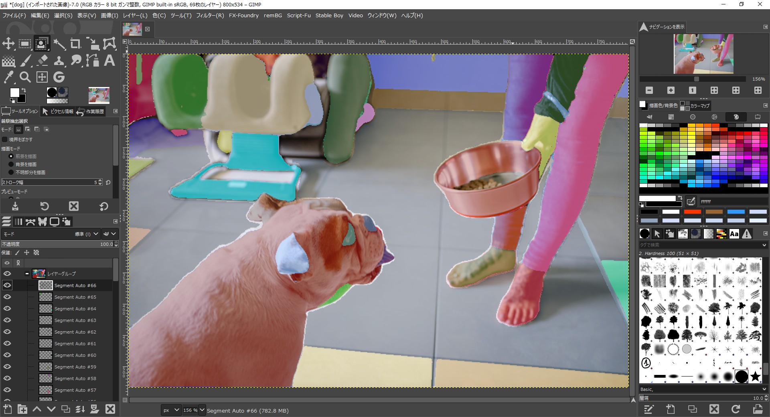Screen dimensions: 770x417
Task: Open the zoom percentage dropdown in status bar
Action: coord(202,410)
